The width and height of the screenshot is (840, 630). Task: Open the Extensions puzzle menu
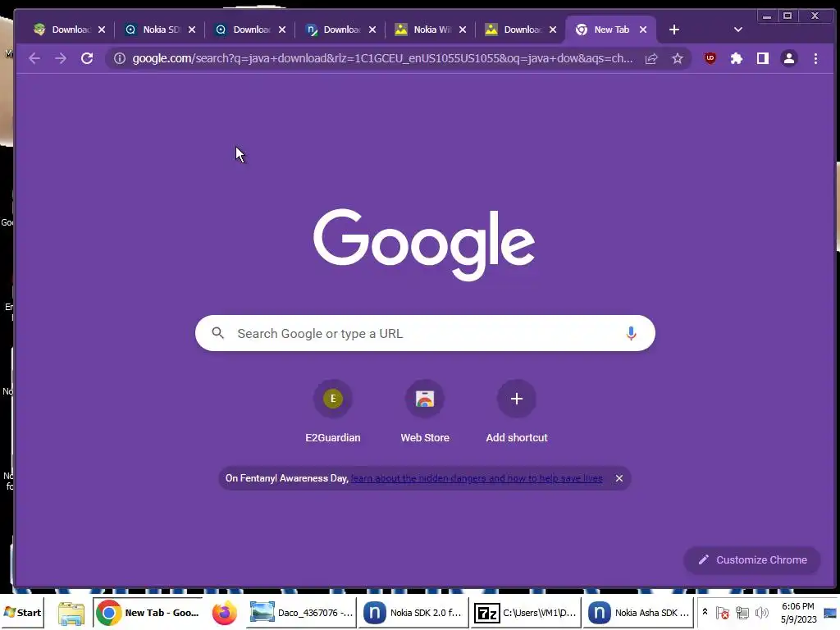737,58
